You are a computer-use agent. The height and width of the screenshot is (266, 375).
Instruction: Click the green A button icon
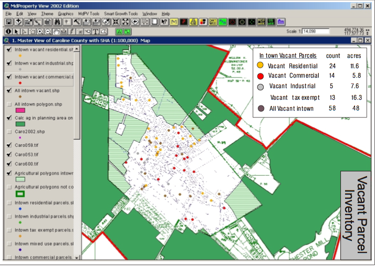119,31
